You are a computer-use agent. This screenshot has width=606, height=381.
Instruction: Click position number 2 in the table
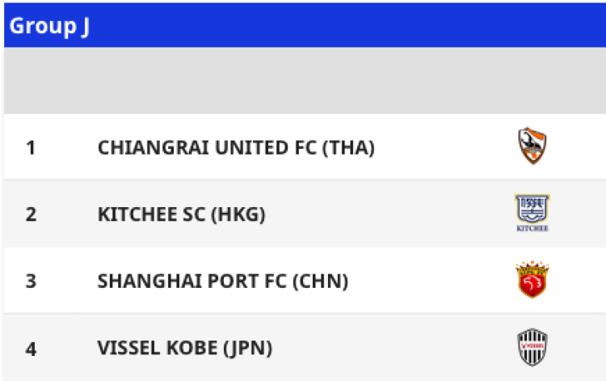click(32, 215)
